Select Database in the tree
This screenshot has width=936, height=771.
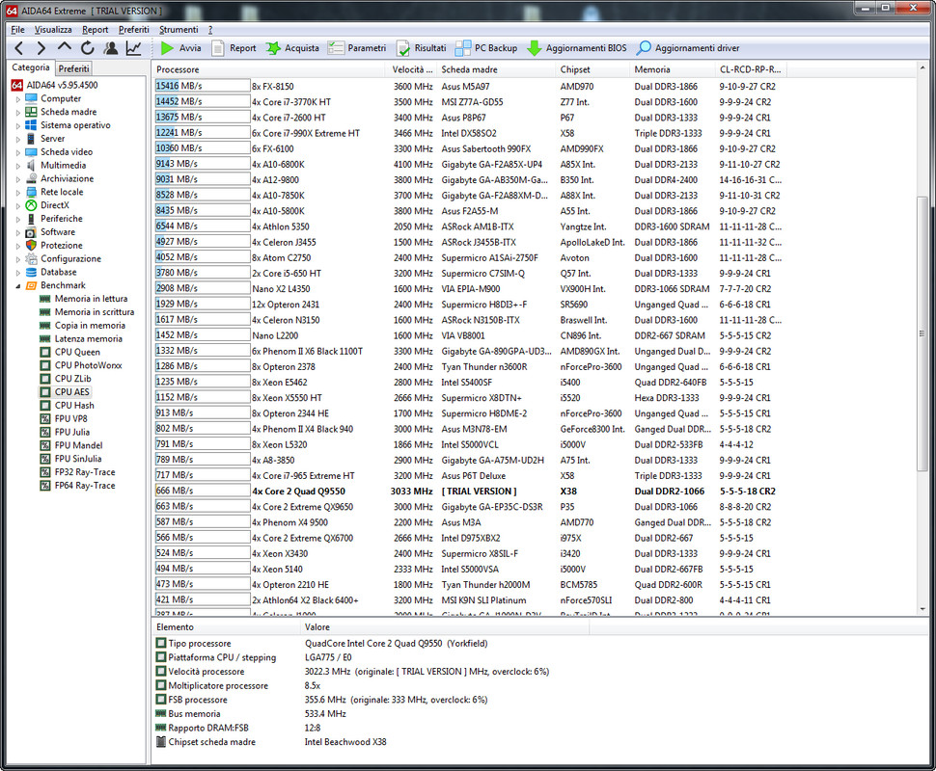59,272
